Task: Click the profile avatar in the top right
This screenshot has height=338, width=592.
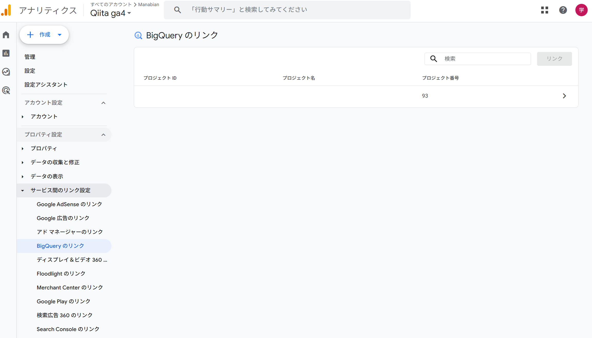Action: [581, 10]
